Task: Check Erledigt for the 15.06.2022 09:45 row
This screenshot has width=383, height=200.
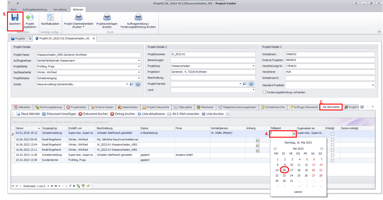Action: pyautogui.click(x=332, y=140)
